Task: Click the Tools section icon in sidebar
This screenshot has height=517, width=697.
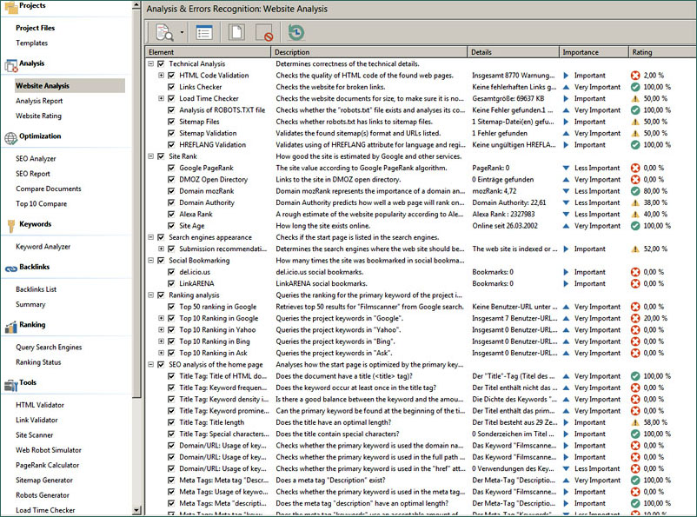Action: pyautogui.click(x=9, y=384)
